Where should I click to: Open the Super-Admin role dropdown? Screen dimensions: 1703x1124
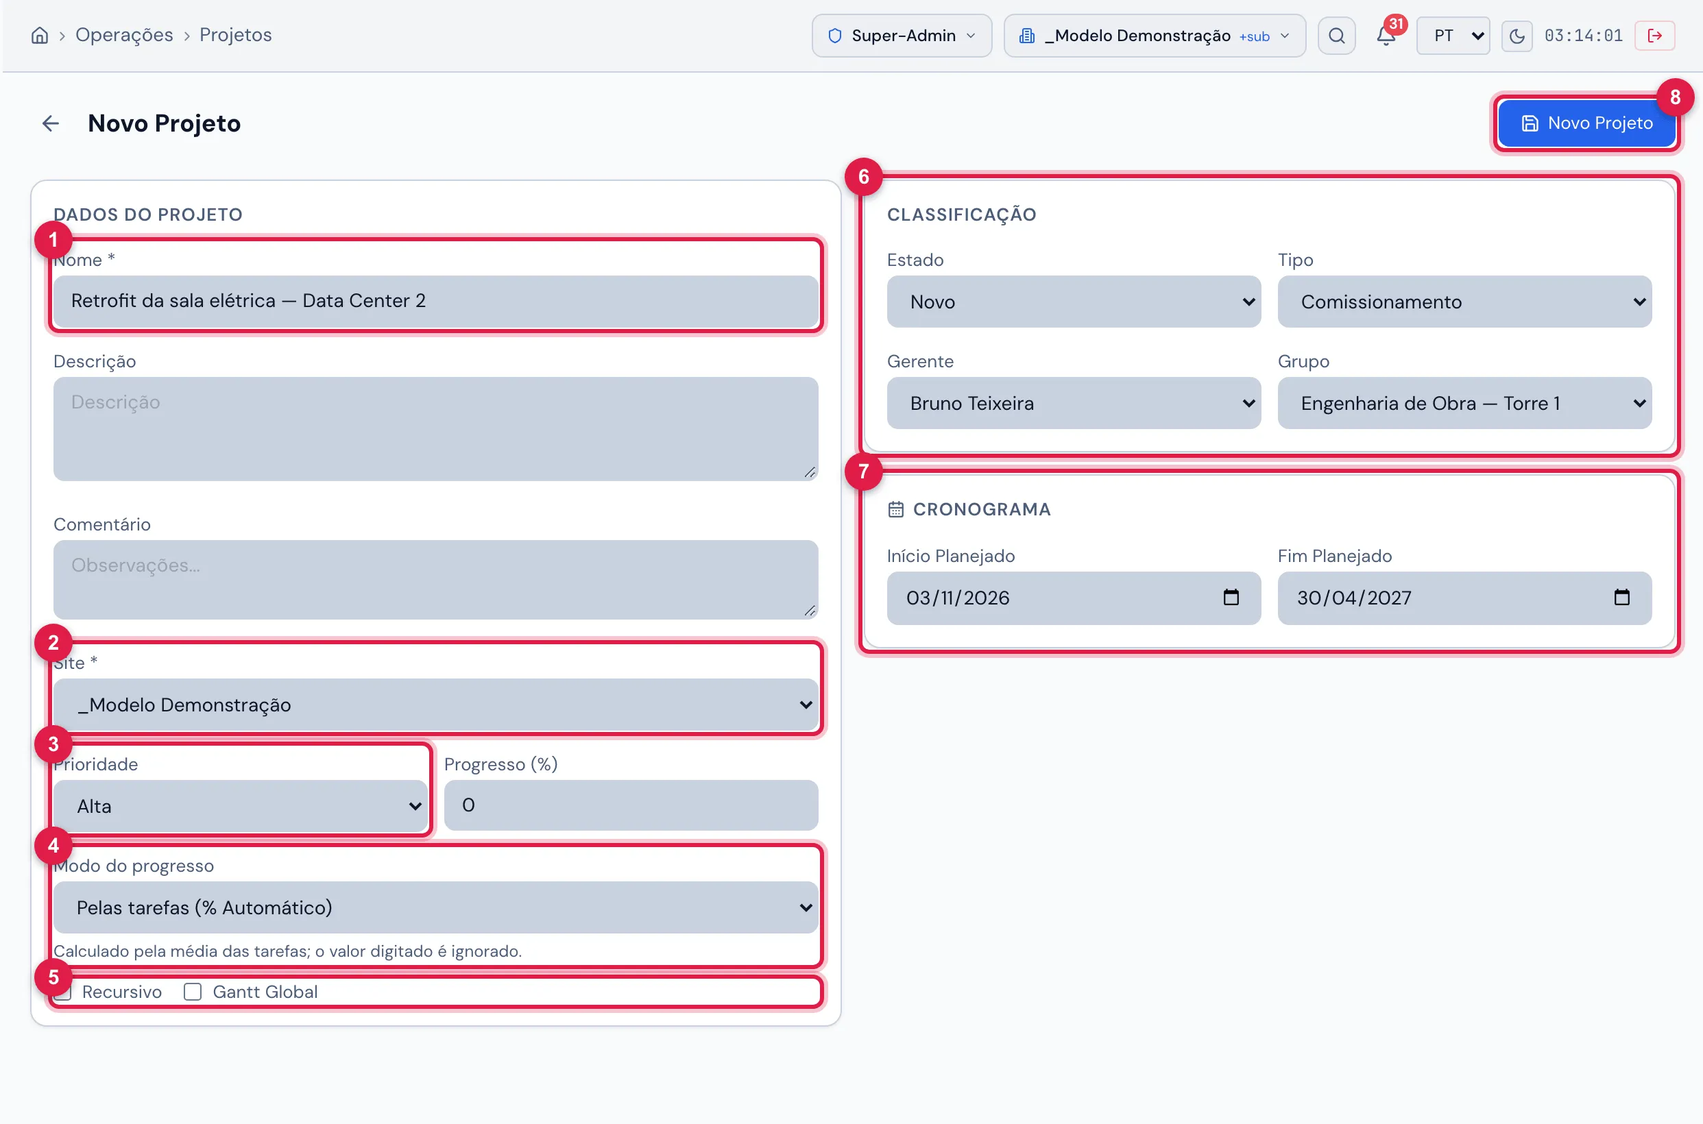click(x=902, y=36)
